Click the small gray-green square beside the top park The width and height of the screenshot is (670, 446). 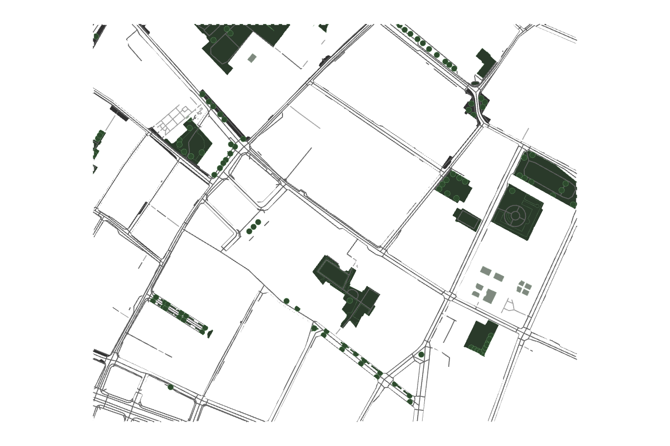[252, 58]
